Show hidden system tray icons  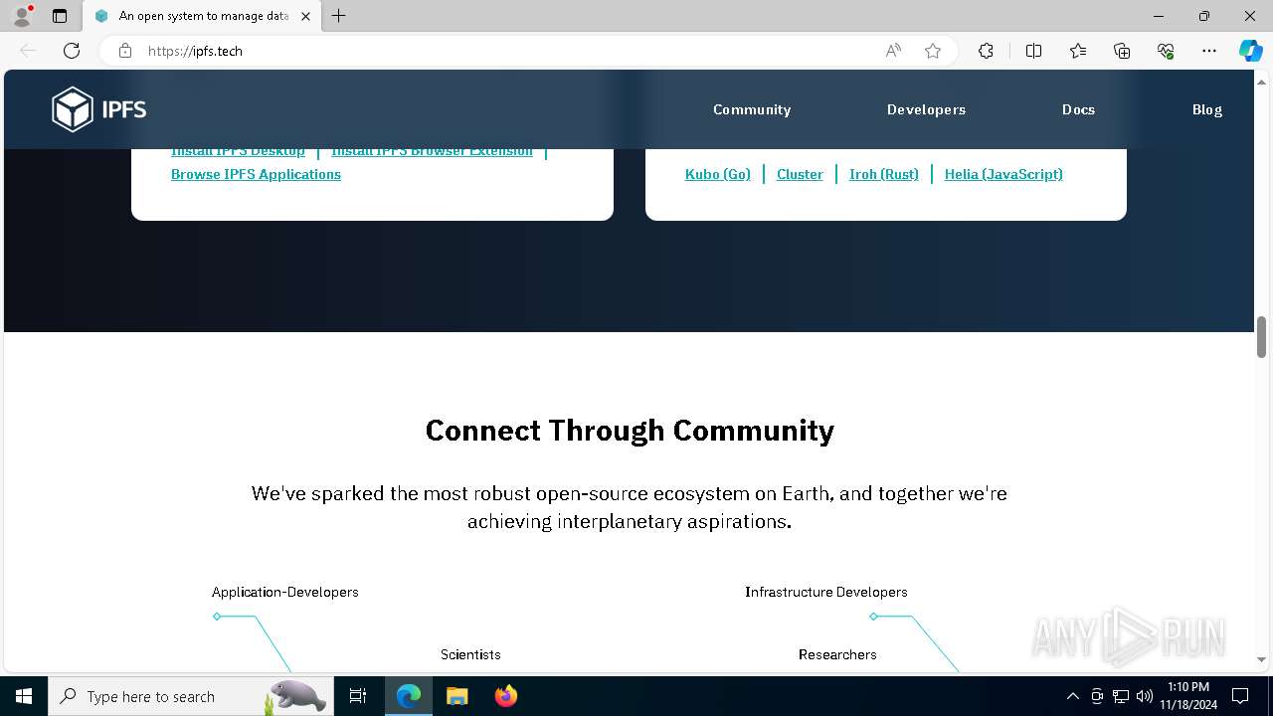[x=1072, y=696]
